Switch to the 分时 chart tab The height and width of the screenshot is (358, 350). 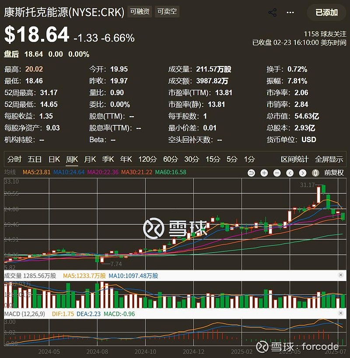(x=14, y=159)
